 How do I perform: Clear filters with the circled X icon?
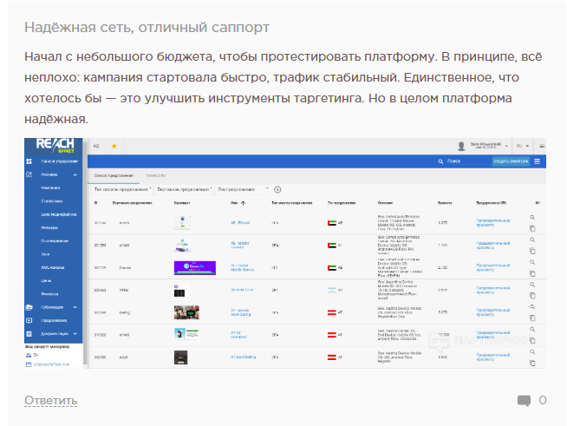click(277, 189)
